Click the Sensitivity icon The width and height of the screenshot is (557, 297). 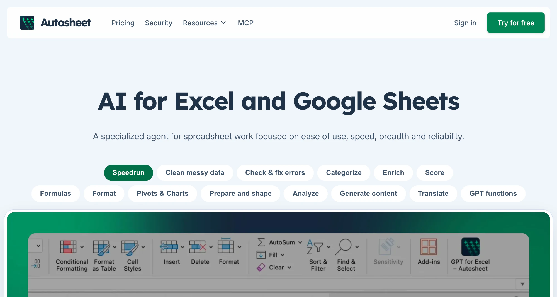pyautogui.click(x=386, y=246)
